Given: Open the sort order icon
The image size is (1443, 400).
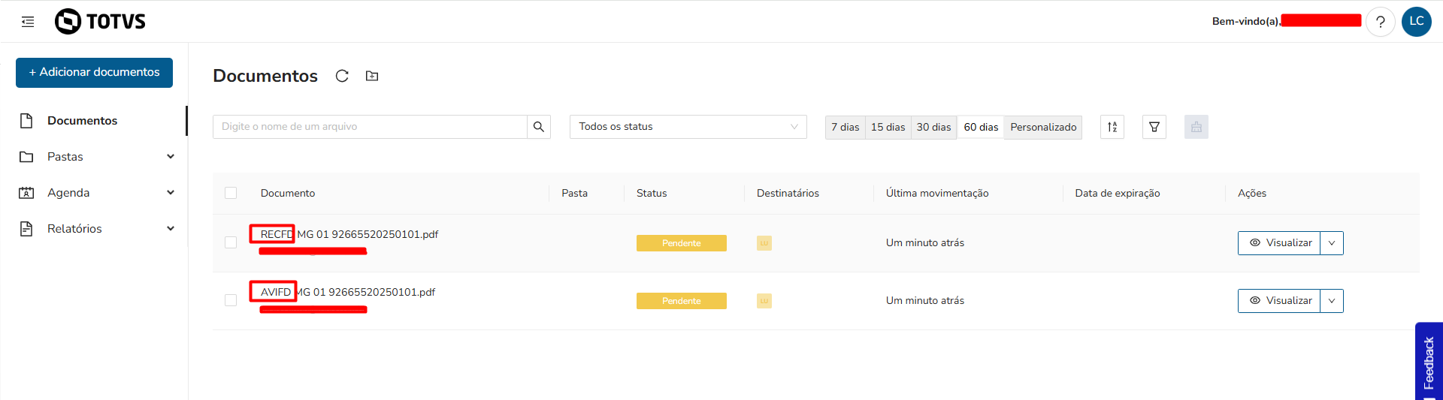Looking at the screenshot, I should 1112,127.
